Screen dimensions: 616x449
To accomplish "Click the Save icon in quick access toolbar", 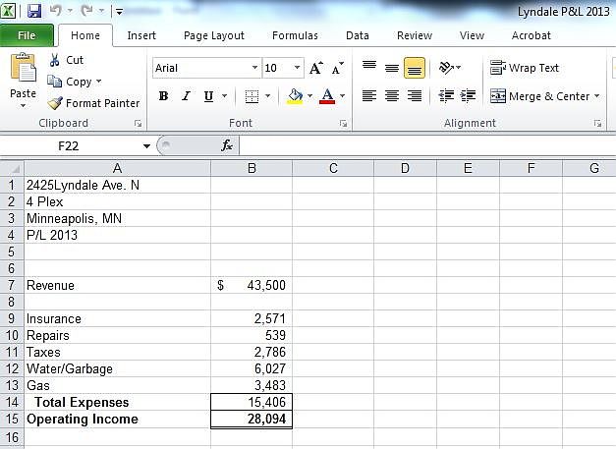I will coord(34,11).
